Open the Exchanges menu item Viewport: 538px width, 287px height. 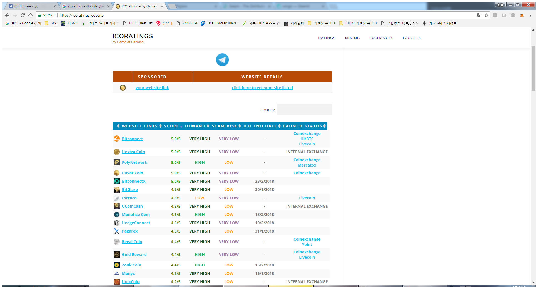click(x=381, y=38)
